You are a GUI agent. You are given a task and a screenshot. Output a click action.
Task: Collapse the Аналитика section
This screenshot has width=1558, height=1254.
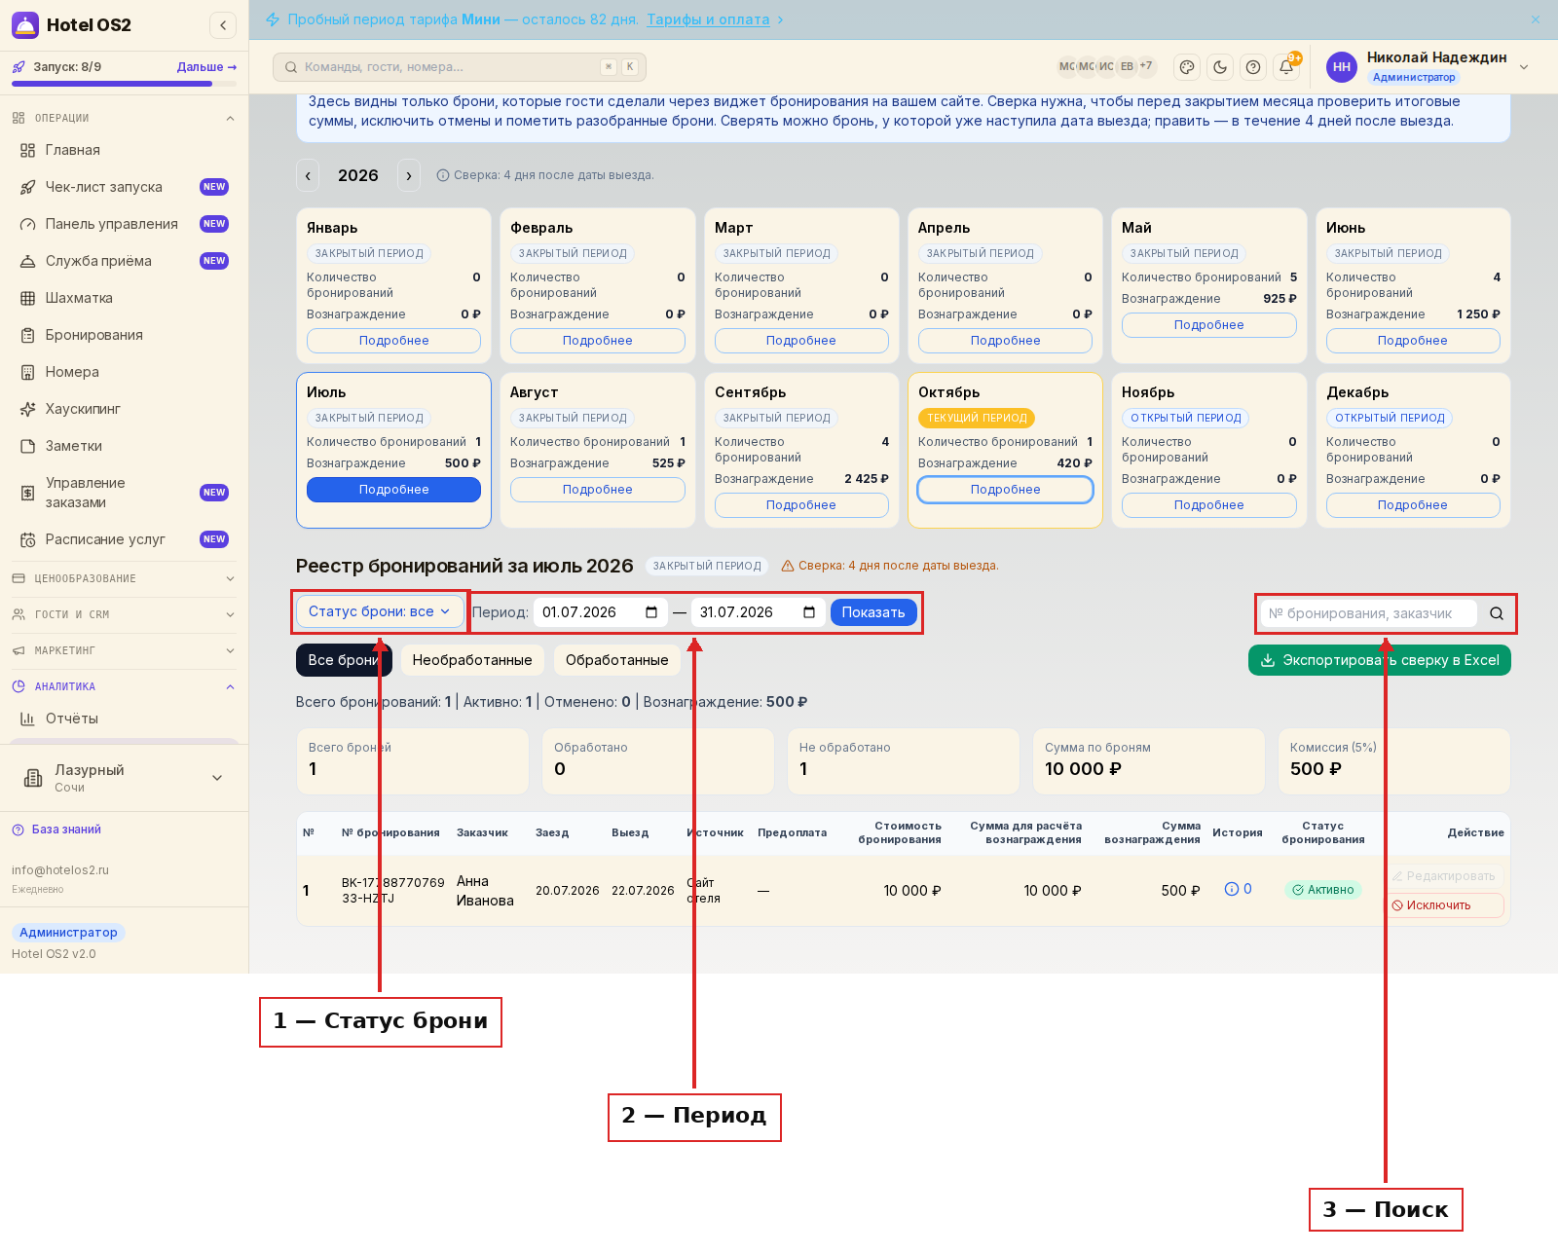123,686
